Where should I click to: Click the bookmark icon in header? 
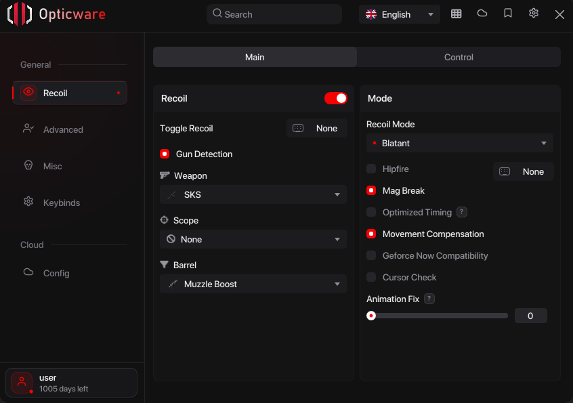pos(507,14)
